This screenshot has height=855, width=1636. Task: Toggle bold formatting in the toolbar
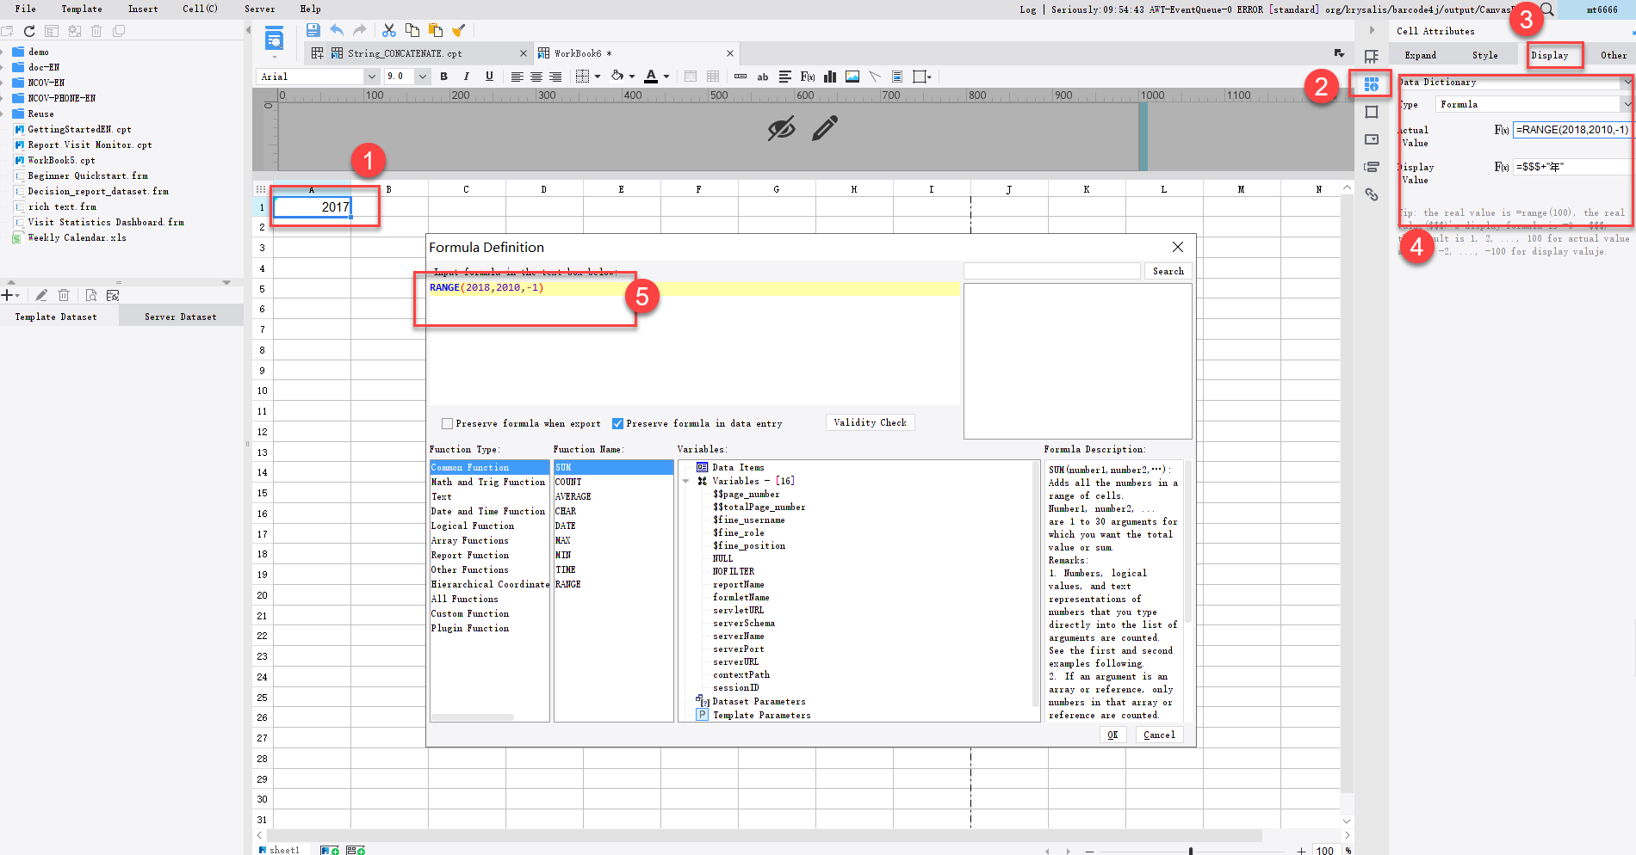pos(443,77)
